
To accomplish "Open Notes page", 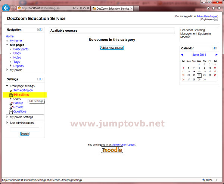I will [17, 58].
